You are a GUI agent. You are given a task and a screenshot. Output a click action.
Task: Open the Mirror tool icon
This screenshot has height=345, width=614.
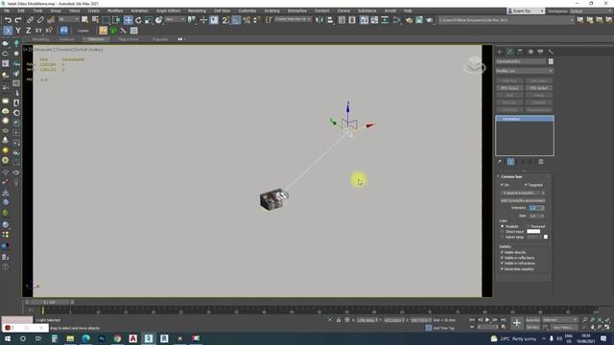coord(319,20)
